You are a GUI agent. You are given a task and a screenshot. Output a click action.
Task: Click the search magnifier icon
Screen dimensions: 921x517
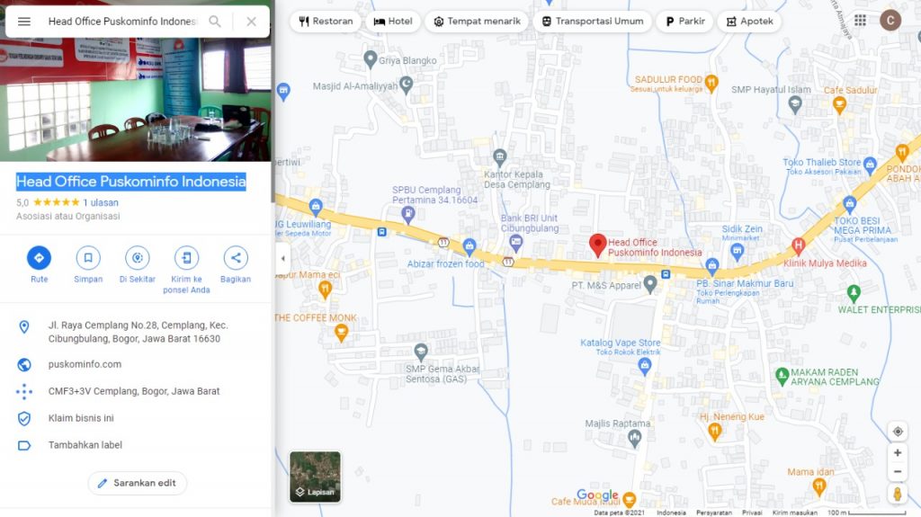point(215,22)
